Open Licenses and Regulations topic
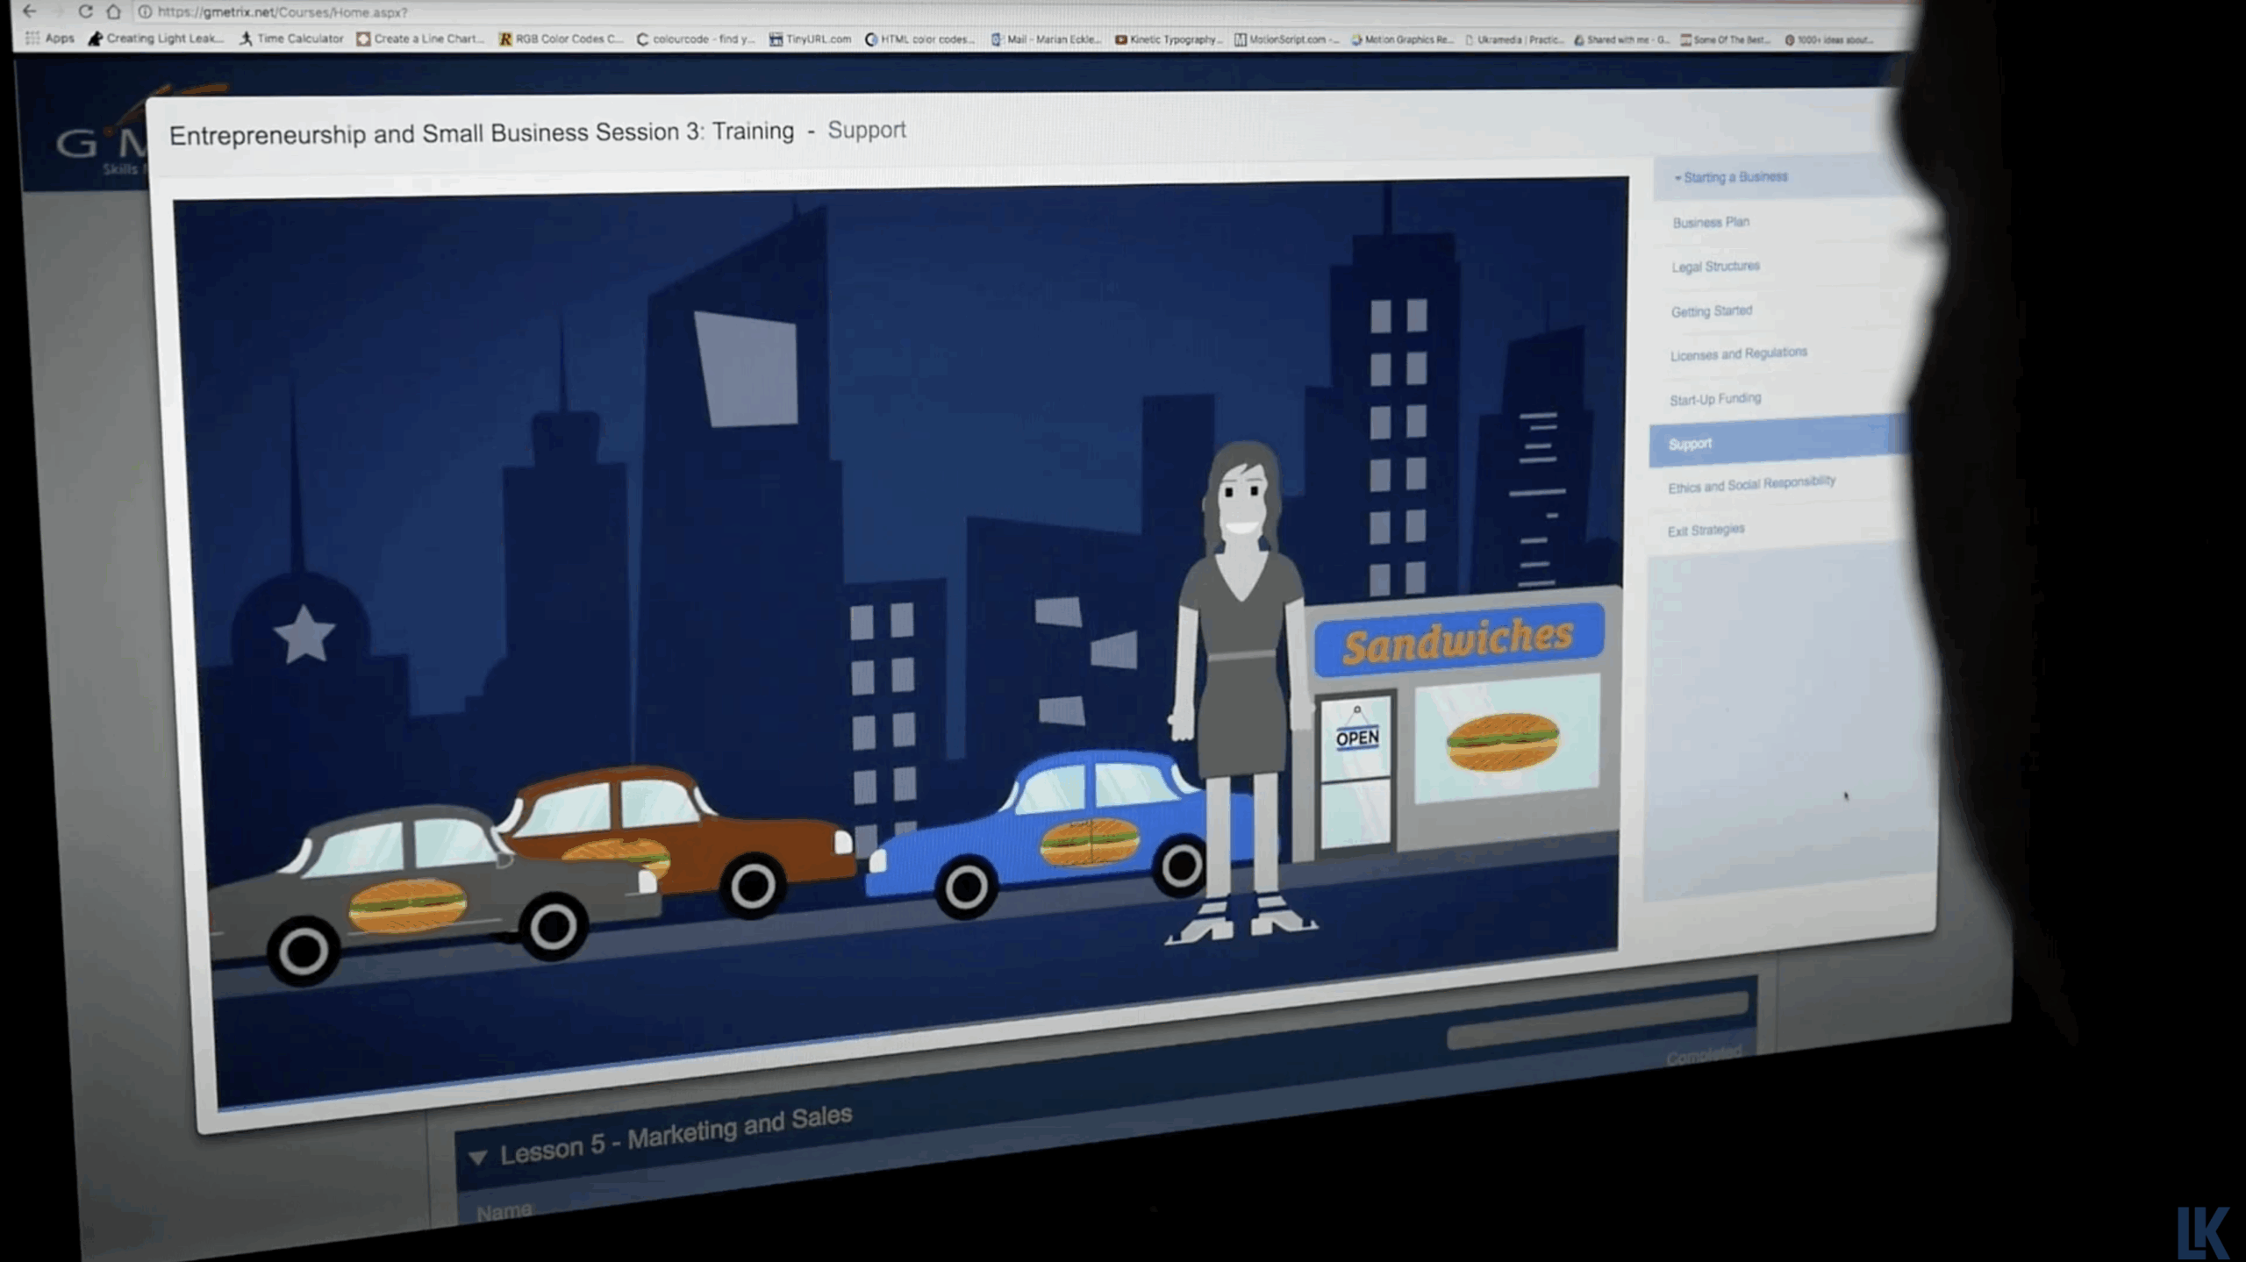2246x1262 pixels. tap(1738, 353)
